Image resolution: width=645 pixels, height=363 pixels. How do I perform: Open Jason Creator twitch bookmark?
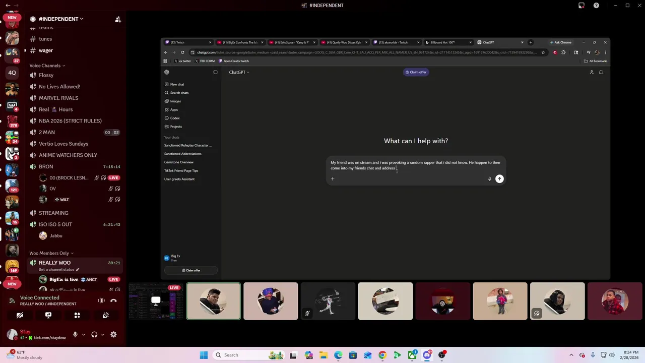pos(234,61)
